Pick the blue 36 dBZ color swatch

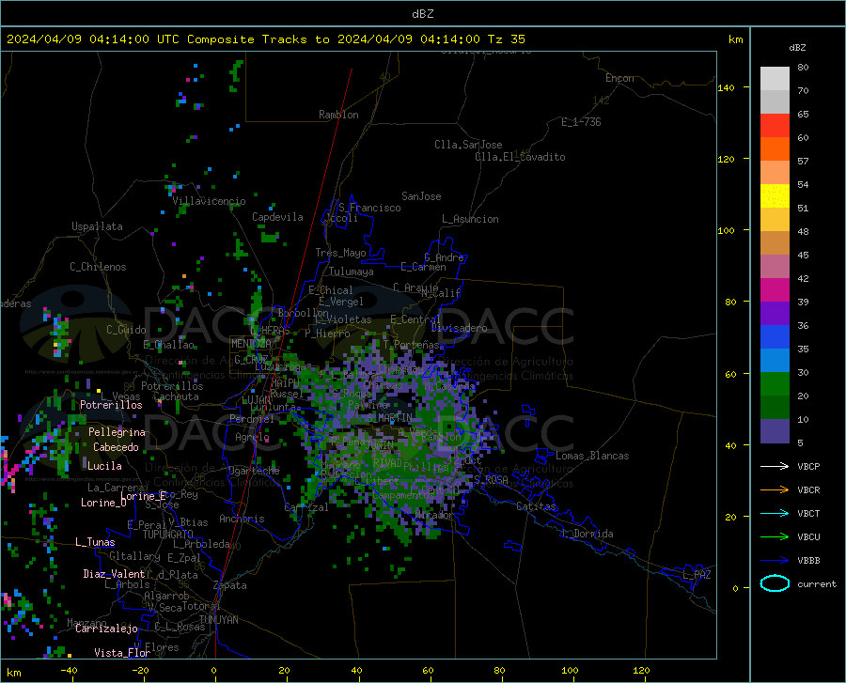pos(775,337)
